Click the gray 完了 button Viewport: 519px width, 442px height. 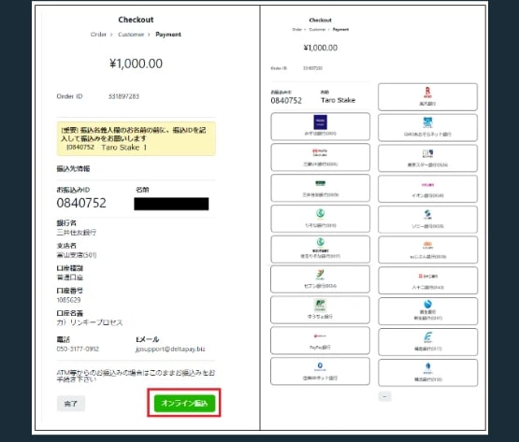pyautogui.click(x=71, y=404)
